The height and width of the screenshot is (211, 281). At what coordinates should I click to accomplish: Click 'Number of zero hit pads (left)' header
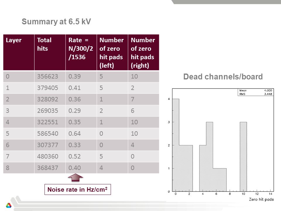coord(112,52)
